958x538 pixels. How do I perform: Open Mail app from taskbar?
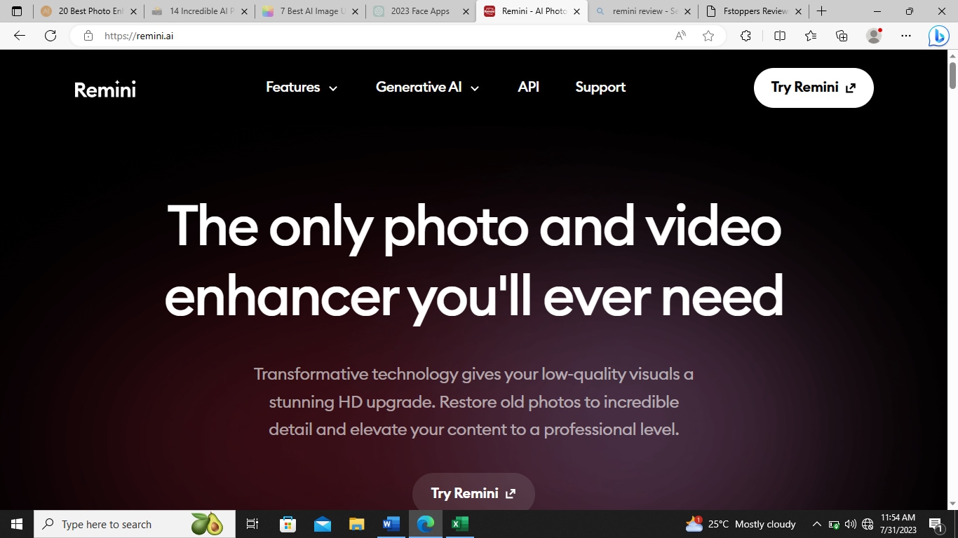point(323,524)
